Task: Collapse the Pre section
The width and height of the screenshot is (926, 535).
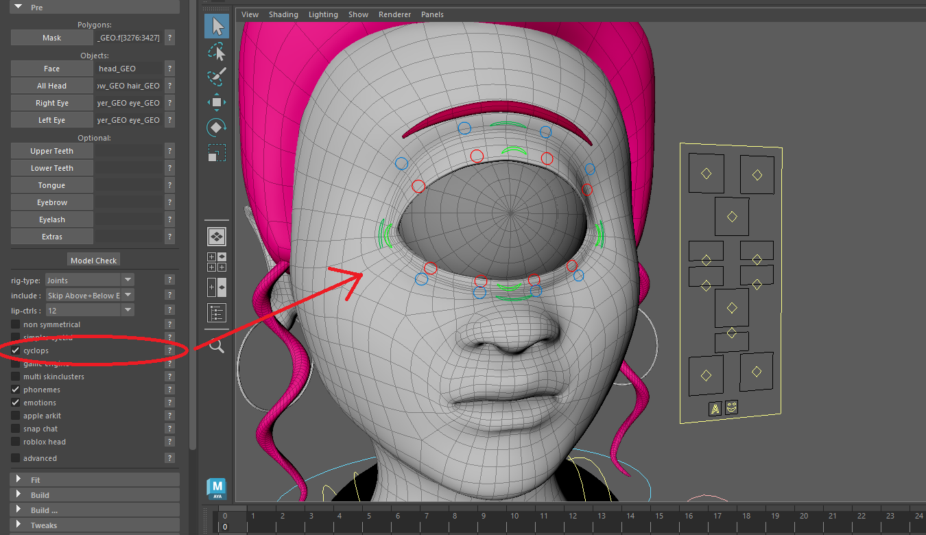Action: pyautogui.click(x=95, y=7)
